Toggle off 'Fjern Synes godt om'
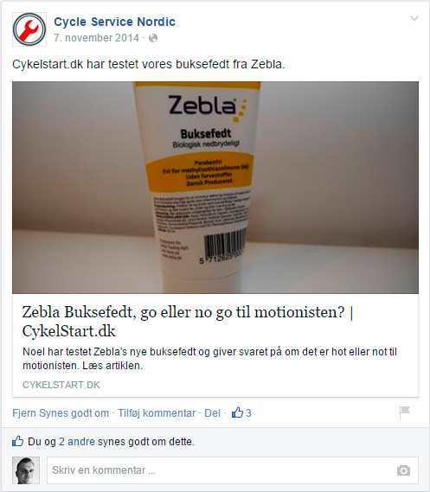The height and width of the screenshot is (492, 430). pos(61,413)
